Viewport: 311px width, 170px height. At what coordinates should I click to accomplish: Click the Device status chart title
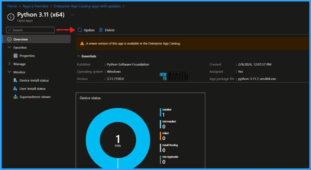90,98
